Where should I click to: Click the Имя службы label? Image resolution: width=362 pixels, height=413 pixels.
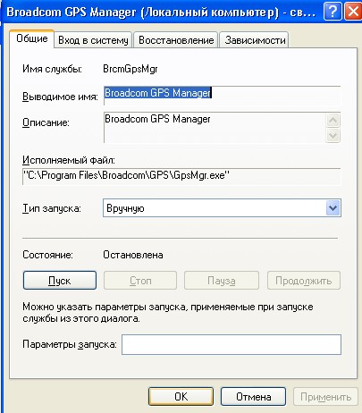[x=52, y=69]
